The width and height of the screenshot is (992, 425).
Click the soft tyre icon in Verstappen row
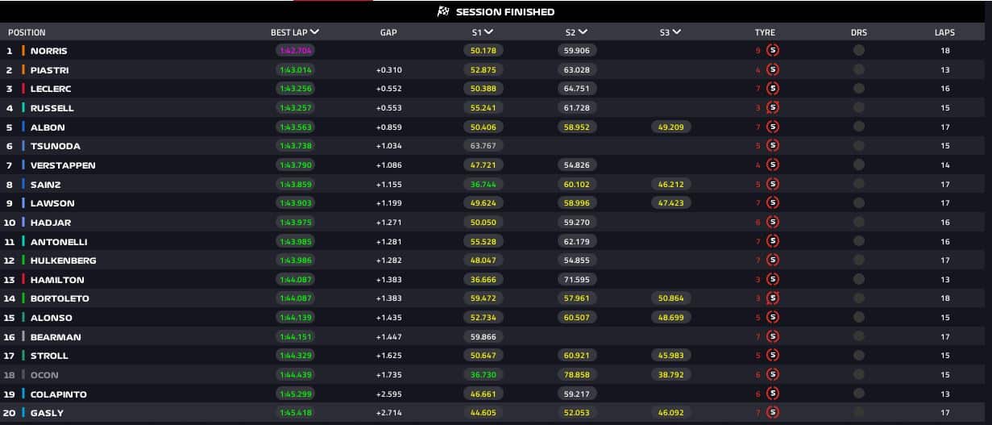773,165
